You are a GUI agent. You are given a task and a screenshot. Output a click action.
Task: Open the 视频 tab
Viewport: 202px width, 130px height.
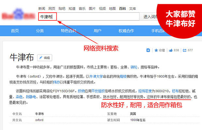(x=102, y=8)
